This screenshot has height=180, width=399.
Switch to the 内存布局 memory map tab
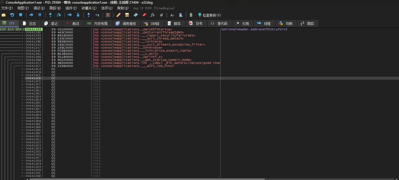pos(97,24)
